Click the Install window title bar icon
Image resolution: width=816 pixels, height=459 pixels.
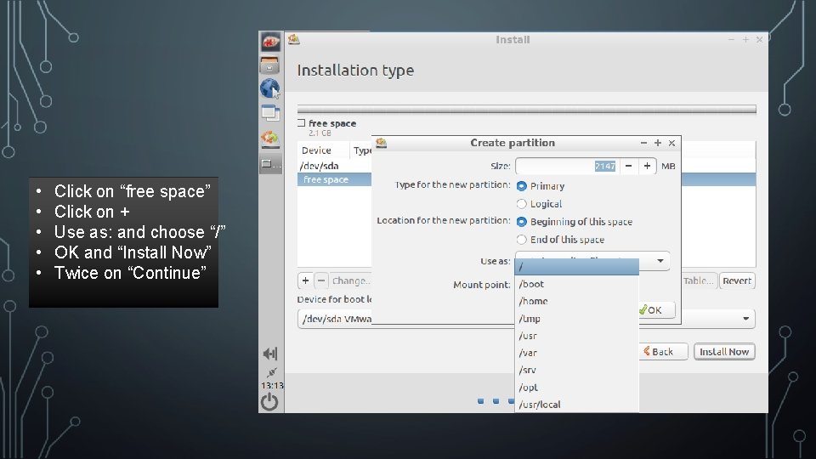point(294,40)
